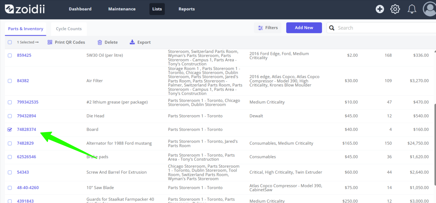Expand the 1 Selected arrow
The height and width of the screenshot is (203, 436).
[37, 42]
